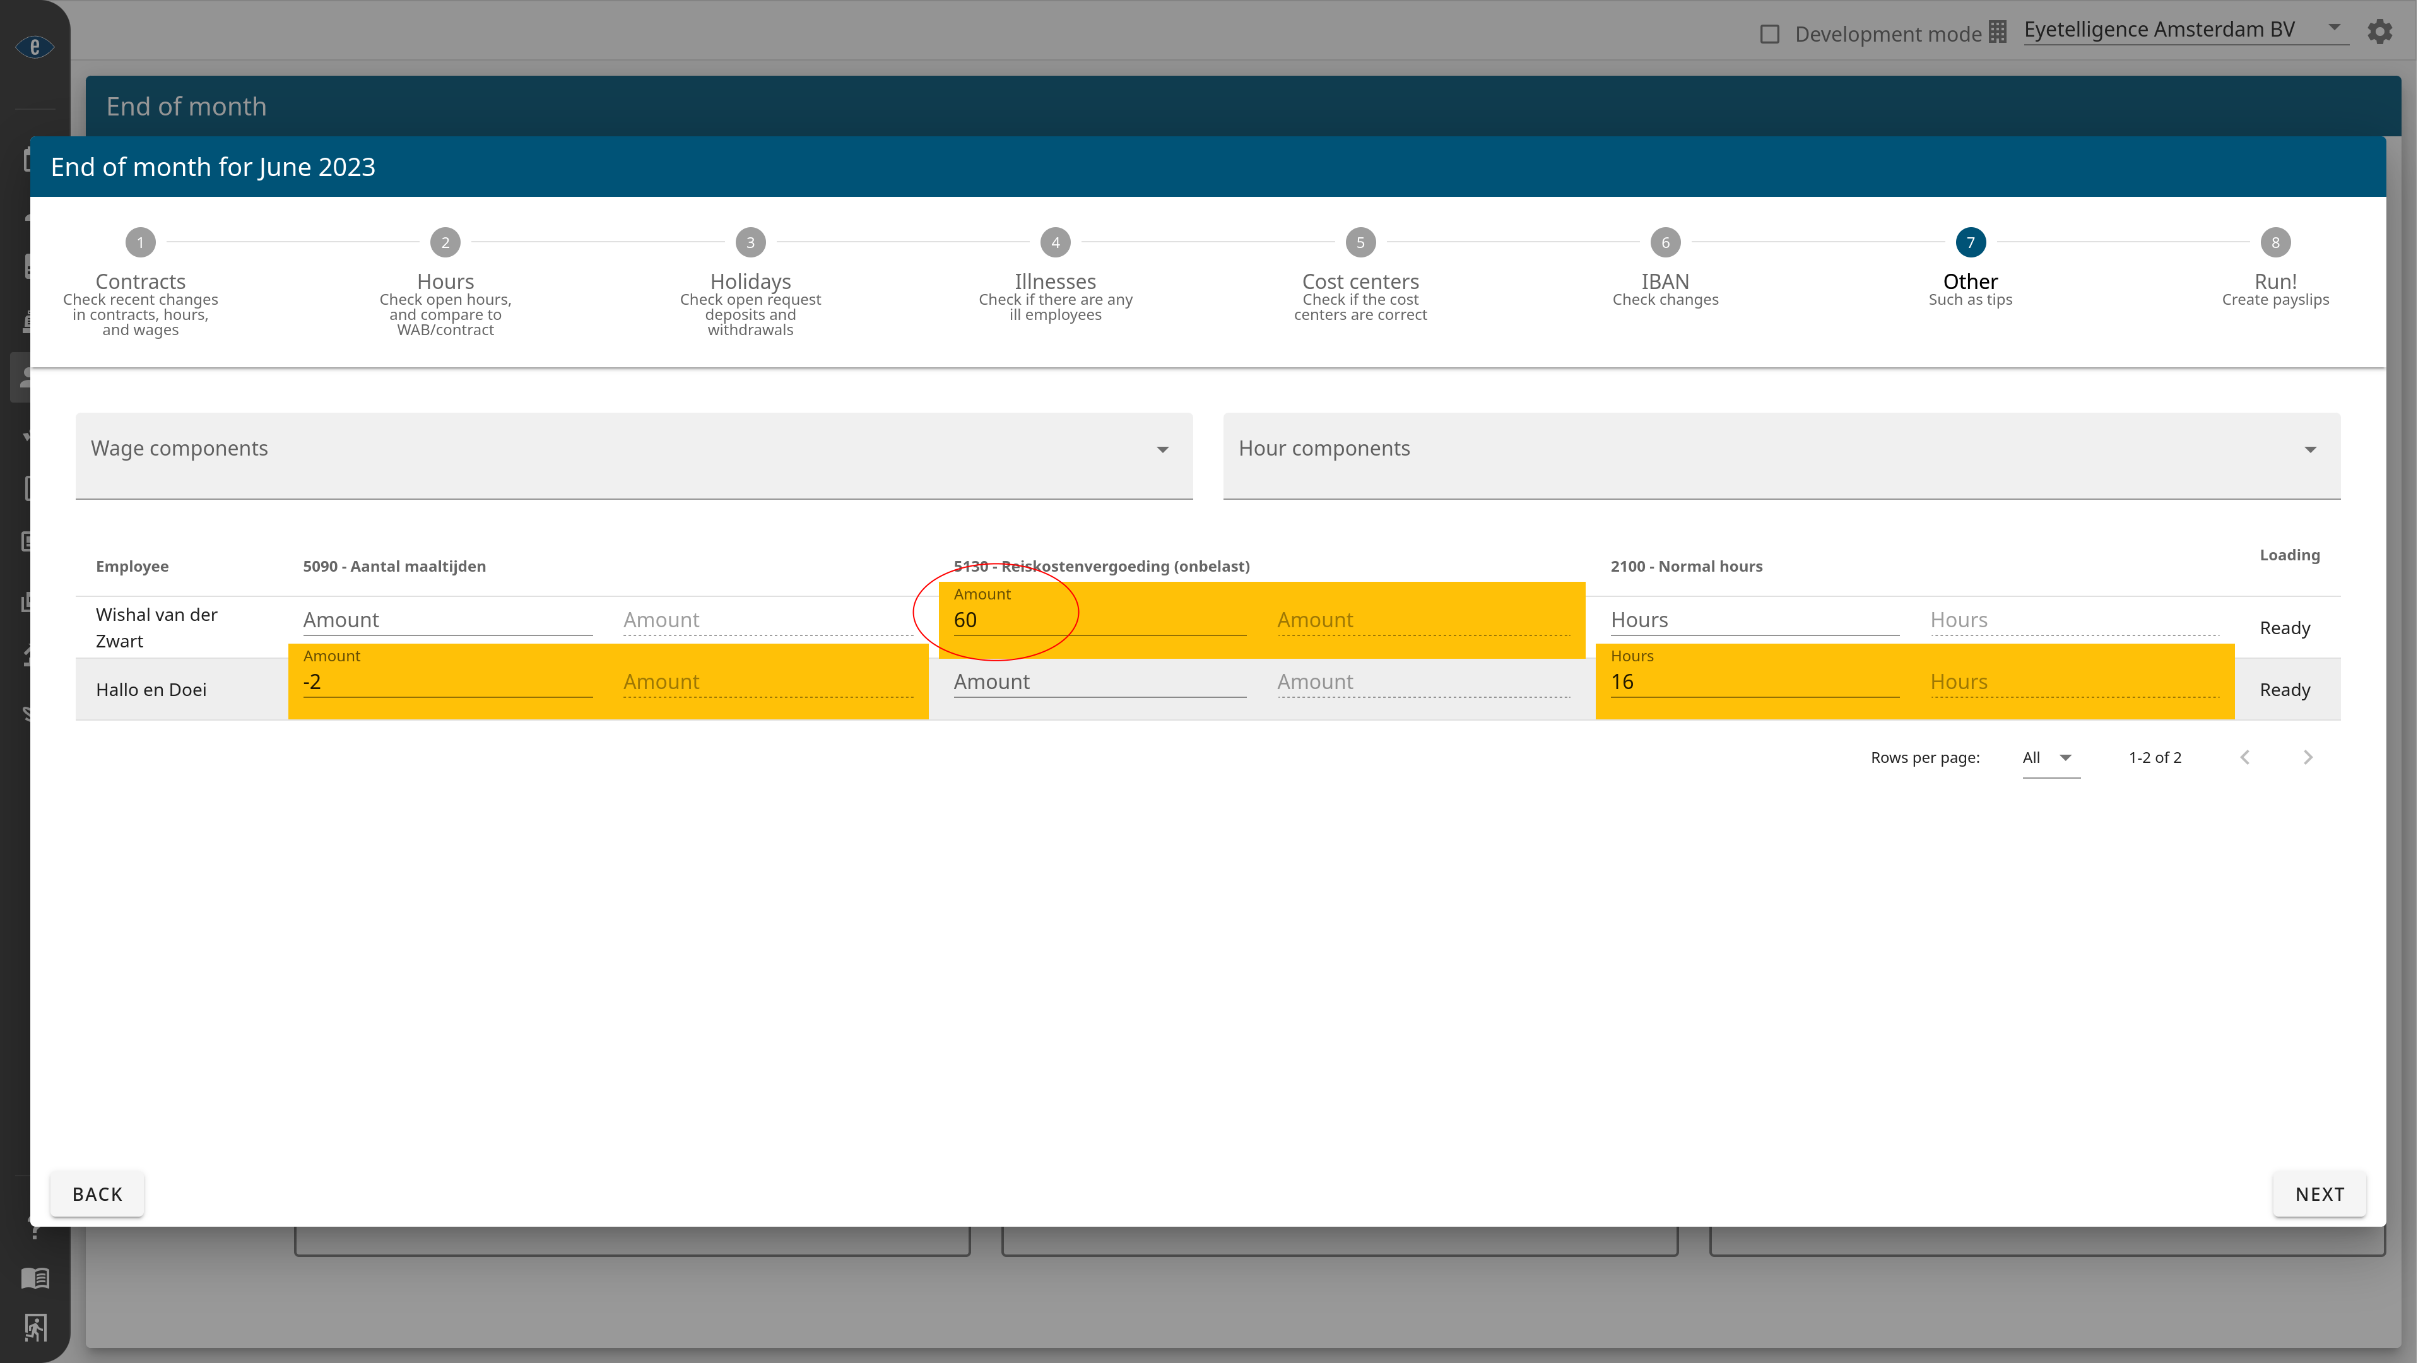Click the 5130 - Reiskostenvergoeding (onbelast) header
This screenshot has height=1363, width=2423.
tap(1100, 566)
